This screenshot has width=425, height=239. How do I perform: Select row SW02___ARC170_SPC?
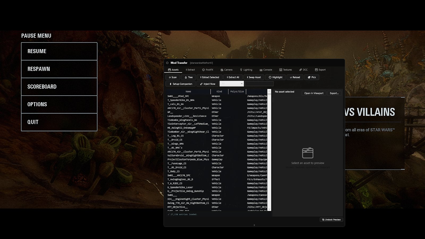217,175
